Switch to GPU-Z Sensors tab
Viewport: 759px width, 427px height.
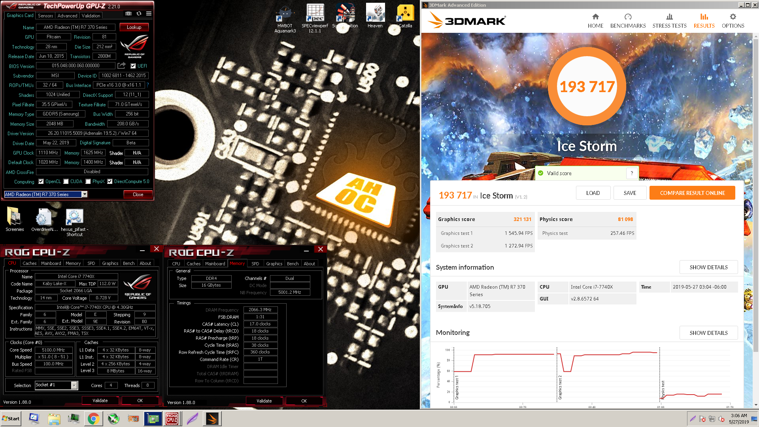click(x=45, y=16)
